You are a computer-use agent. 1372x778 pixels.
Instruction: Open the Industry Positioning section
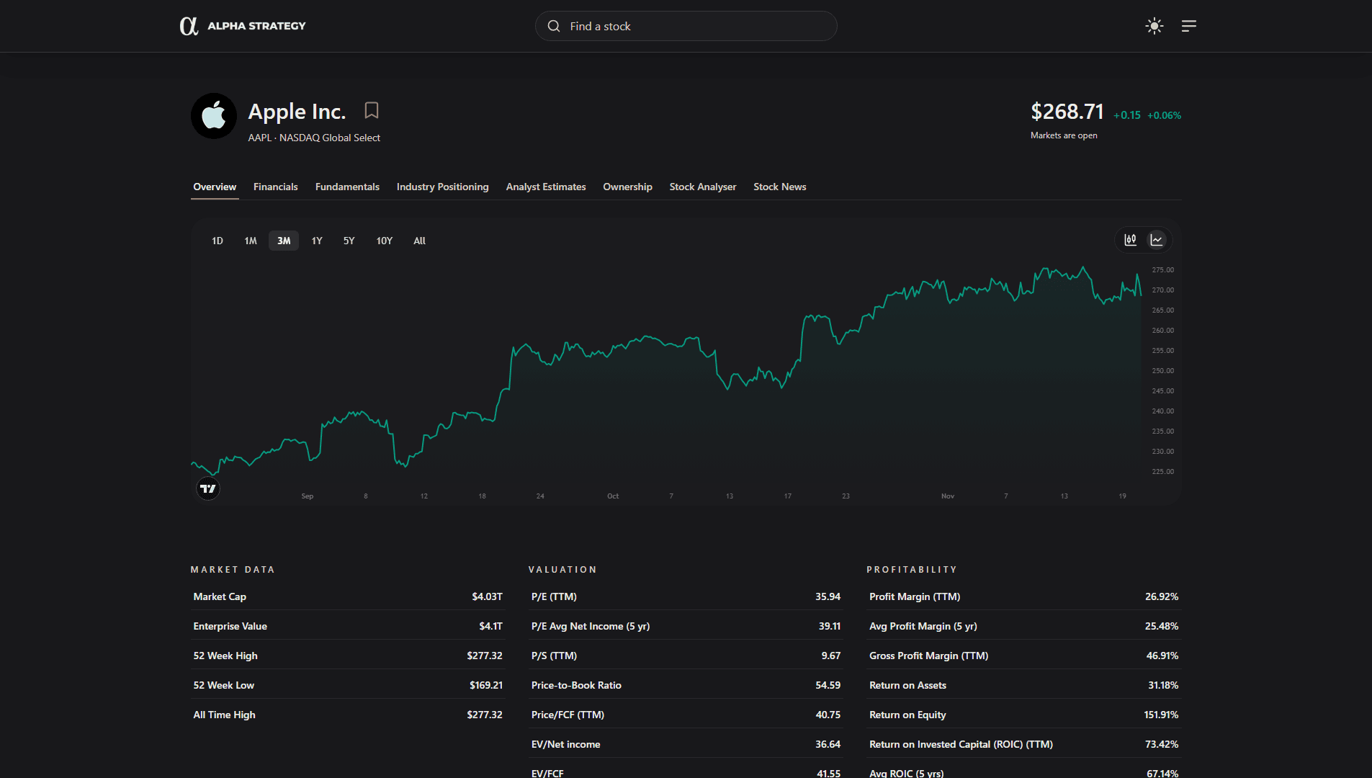point(442,187)
